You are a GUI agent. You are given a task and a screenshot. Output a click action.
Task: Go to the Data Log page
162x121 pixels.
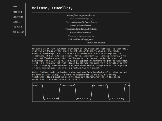click(x=17, y=12)
